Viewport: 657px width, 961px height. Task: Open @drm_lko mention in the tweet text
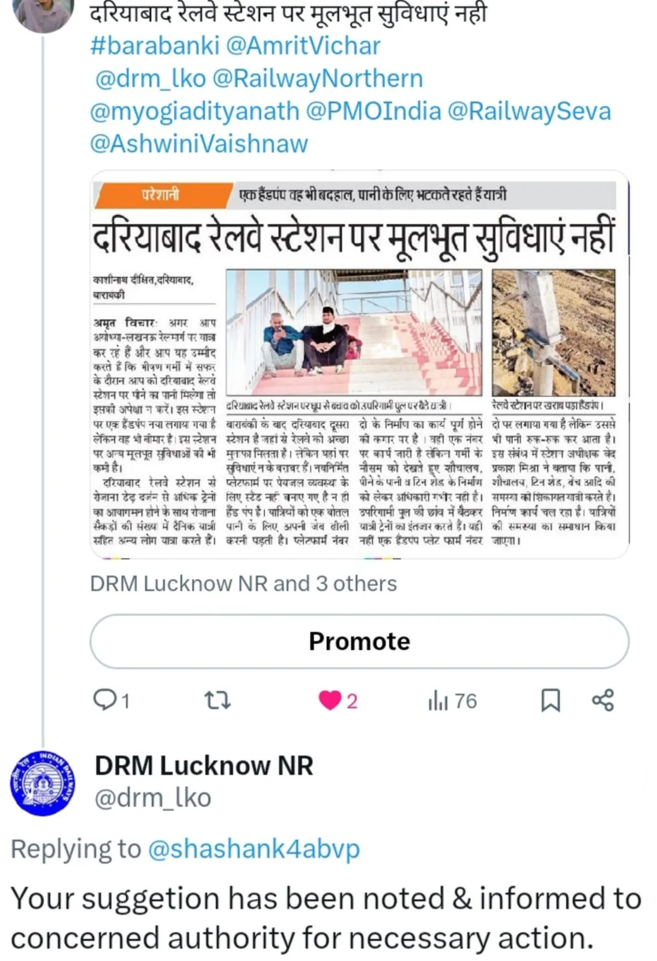point(150,79)
